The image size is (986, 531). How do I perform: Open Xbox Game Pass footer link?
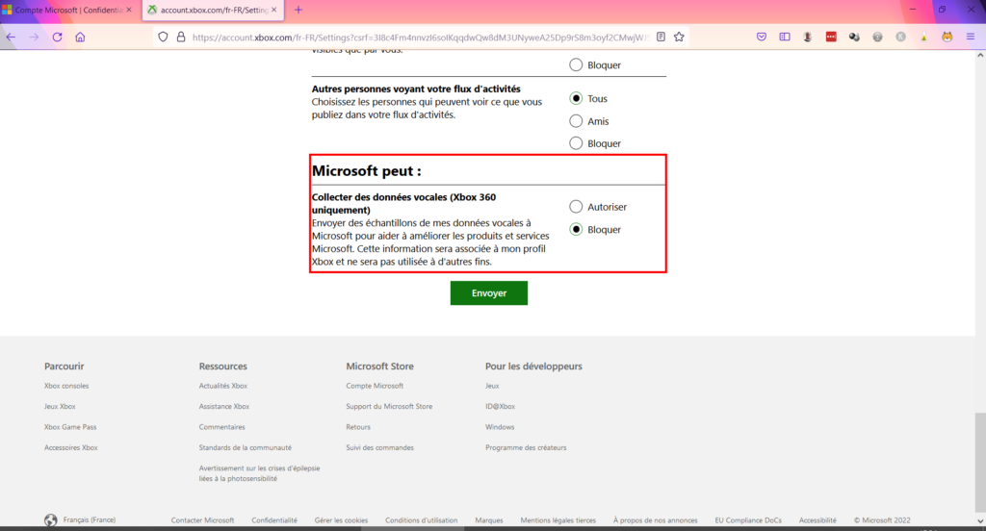pos(70,427)
